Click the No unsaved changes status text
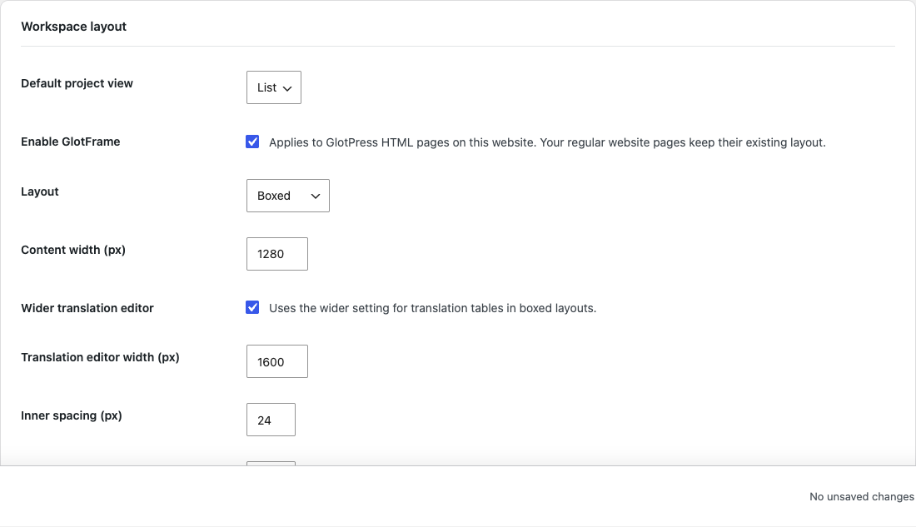 pyautogui.click(x=862, y=497)
